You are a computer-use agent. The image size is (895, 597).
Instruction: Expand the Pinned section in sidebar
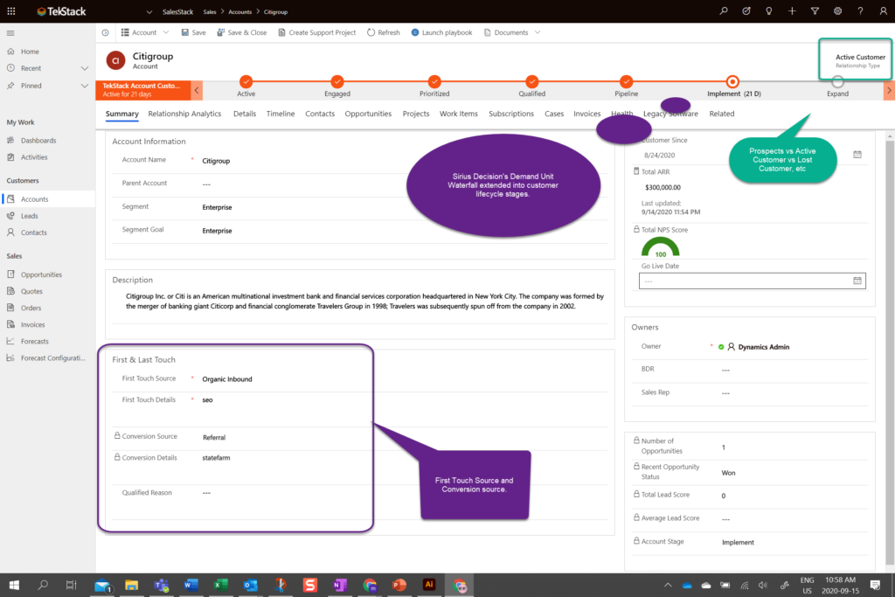pos(85,87)
